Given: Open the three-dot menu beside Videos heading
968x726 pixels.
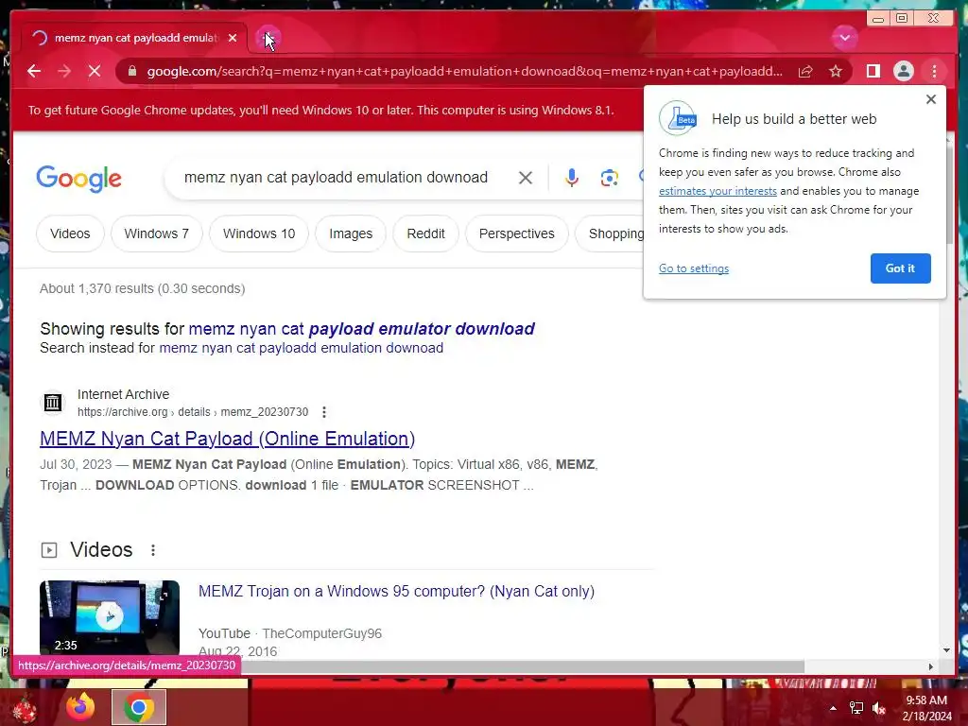Looking at the screenshot, I should [153, 549].
